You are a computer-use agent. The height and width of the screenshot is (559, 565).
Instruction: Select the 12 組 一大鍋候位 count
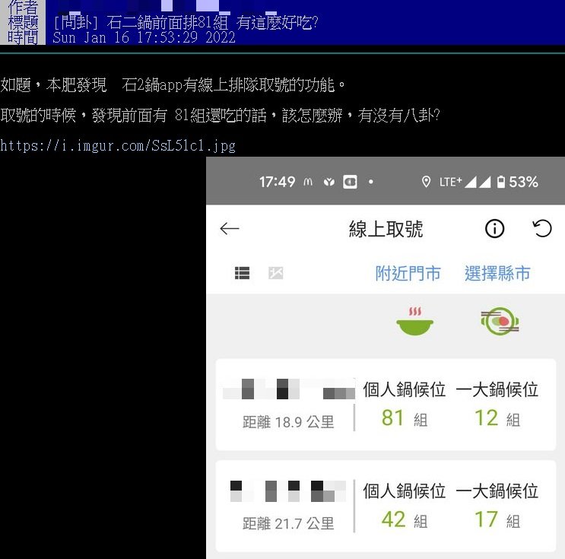pyautogui.click(x=497, y=418)
